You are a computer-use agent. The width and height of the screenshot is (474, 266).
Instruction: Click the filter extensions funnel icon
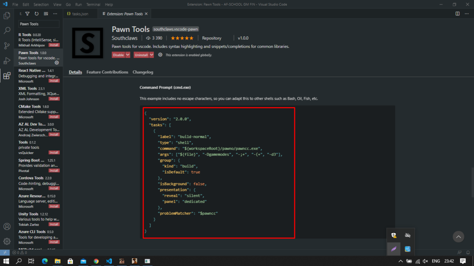click(27, 14)
